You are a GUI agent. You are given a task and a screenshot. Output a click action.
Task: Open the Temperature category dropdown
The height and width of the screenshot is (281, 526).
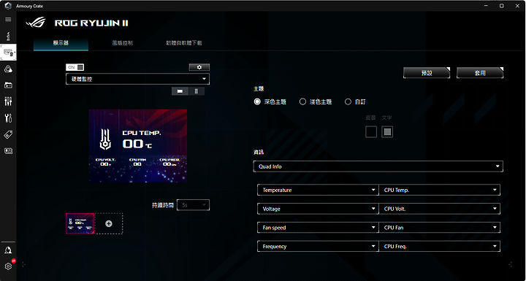click(318, 190)
